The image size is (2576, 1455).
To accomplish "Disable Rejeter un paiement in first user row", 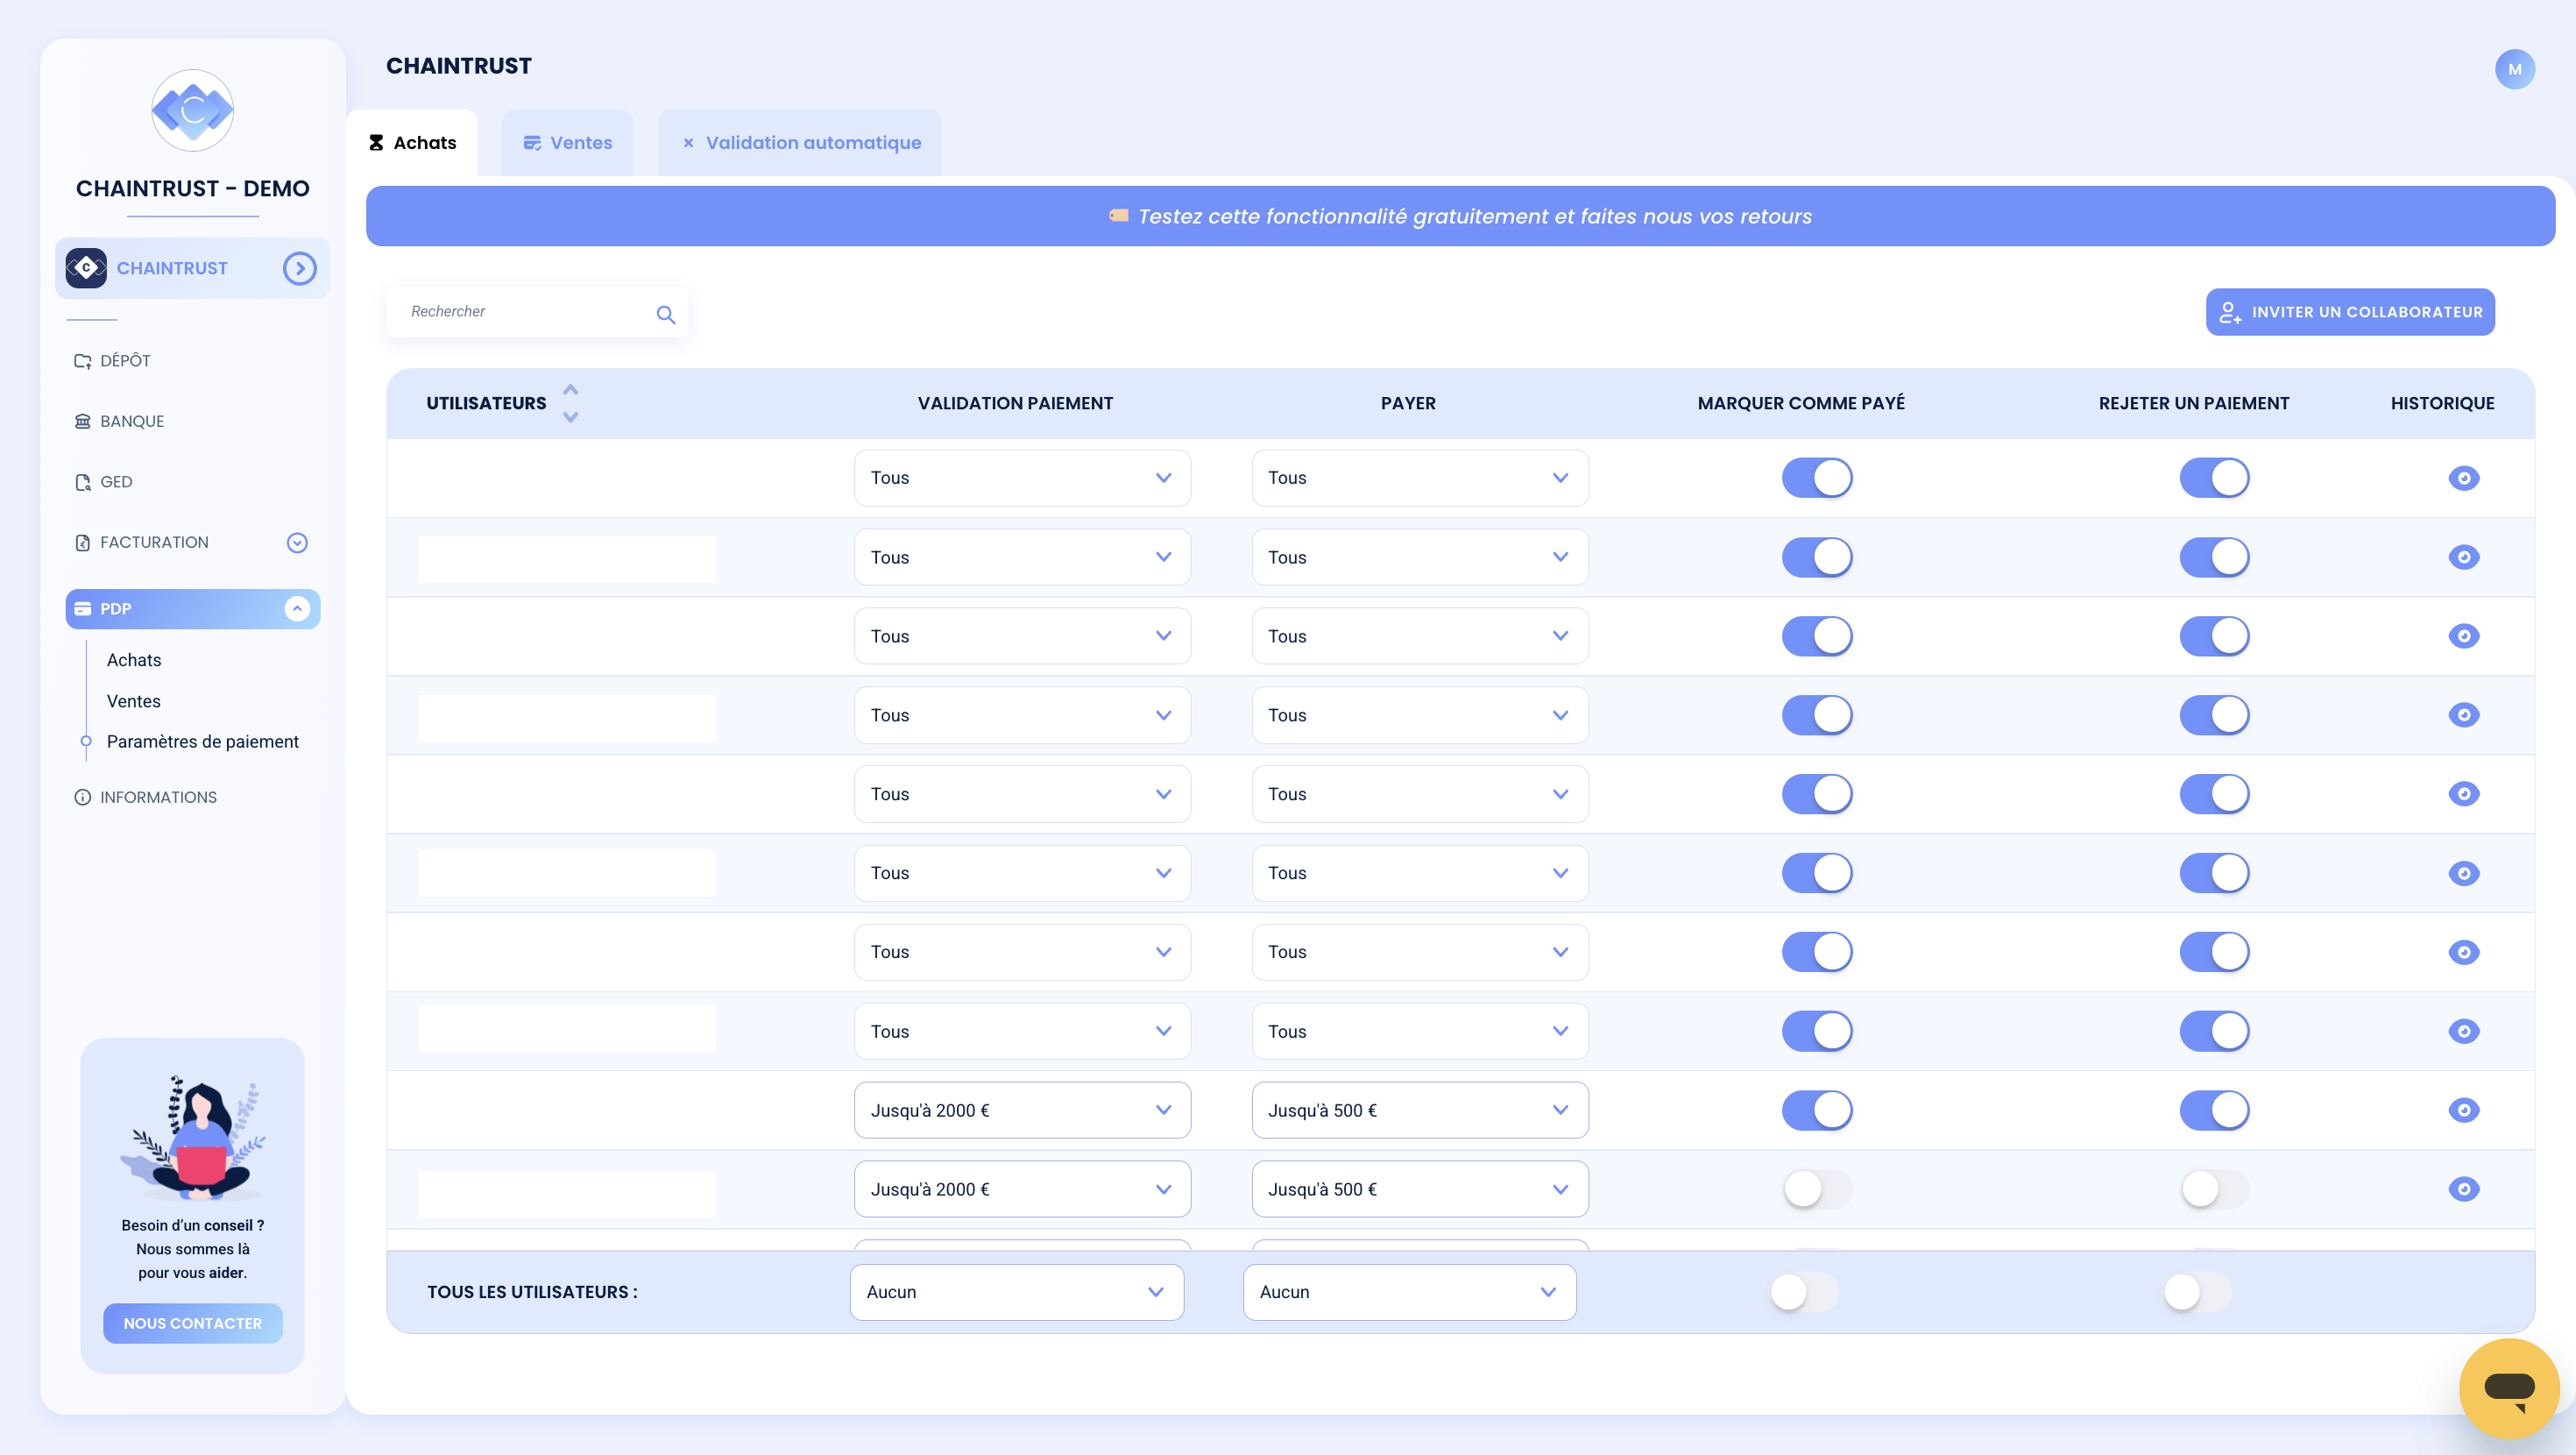I will (x=2214, y=479).
